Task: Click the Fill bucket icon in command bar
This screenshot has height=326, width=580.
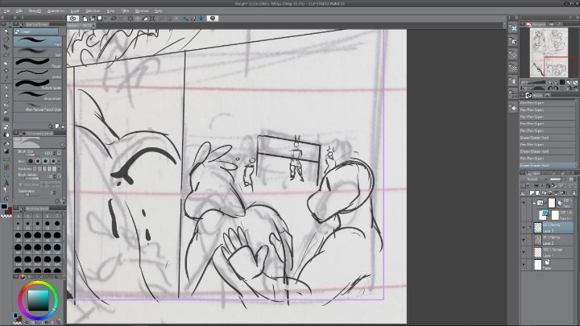Action: [145, 19]
